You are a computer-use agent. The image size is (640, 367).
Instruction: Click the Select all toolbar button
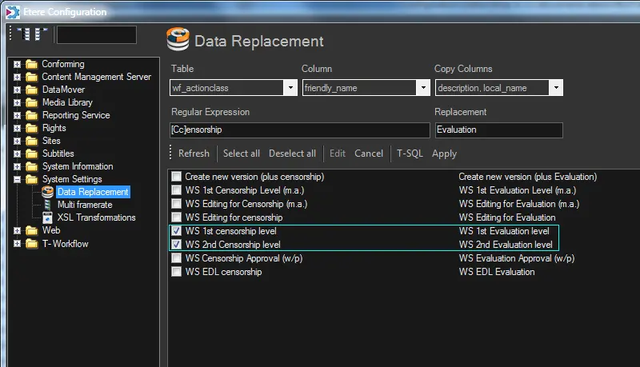tap(241, 154)
